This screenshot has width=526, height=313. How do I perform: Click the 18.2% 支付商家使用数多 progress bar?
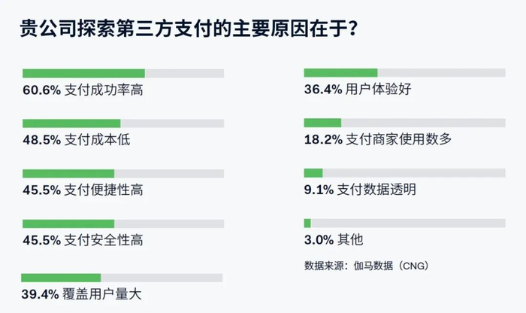(404, 123)
